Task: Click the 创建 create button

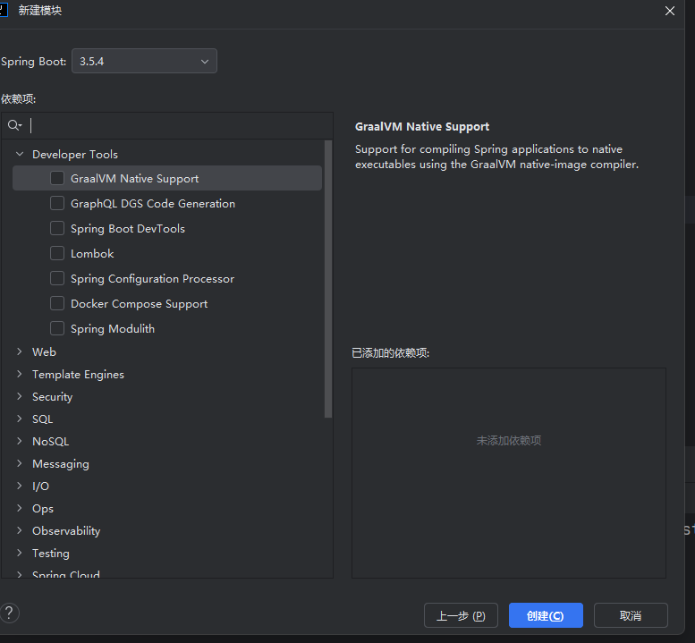Action: [x=546, y=615]
